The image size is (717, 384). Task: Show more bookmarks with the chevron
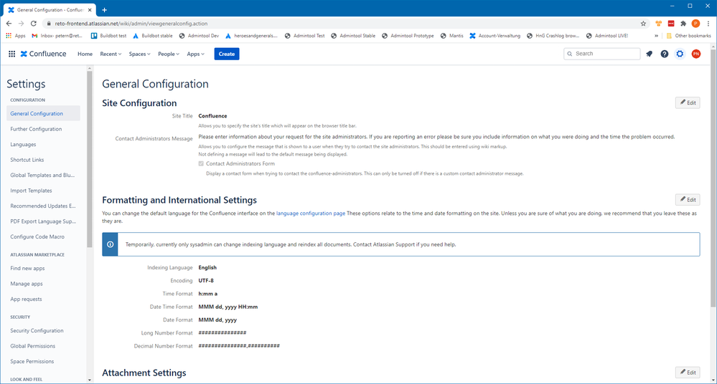coord(656,36)
